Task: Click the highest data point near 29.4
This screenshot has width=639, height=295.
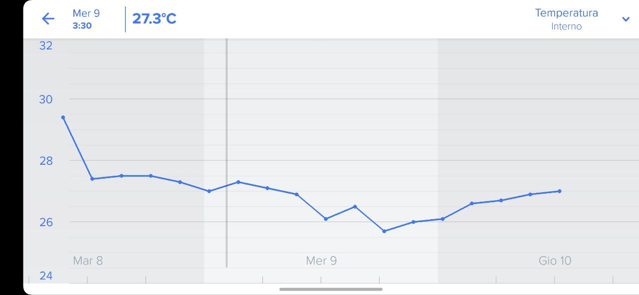Action: point(63,117)
